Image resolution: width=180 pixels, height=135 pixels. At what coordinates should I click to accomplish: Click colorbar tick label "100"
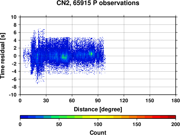coord(98,124)
